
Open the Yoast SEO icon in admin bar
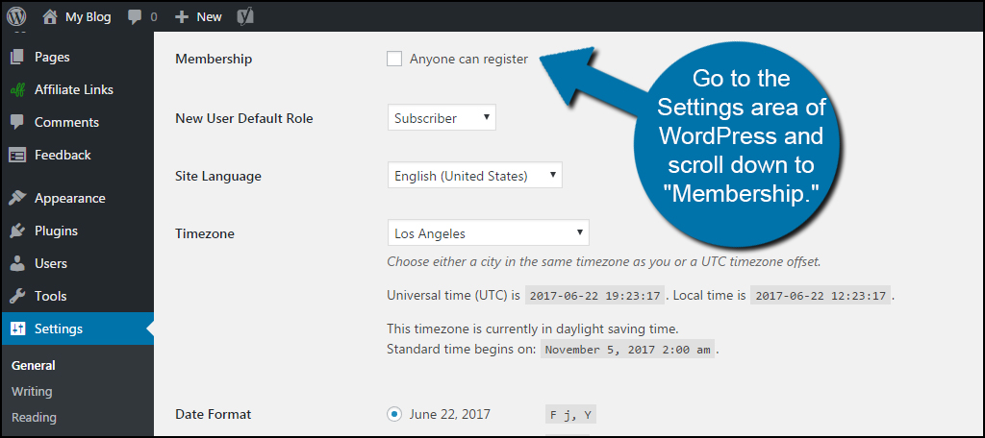245,17
